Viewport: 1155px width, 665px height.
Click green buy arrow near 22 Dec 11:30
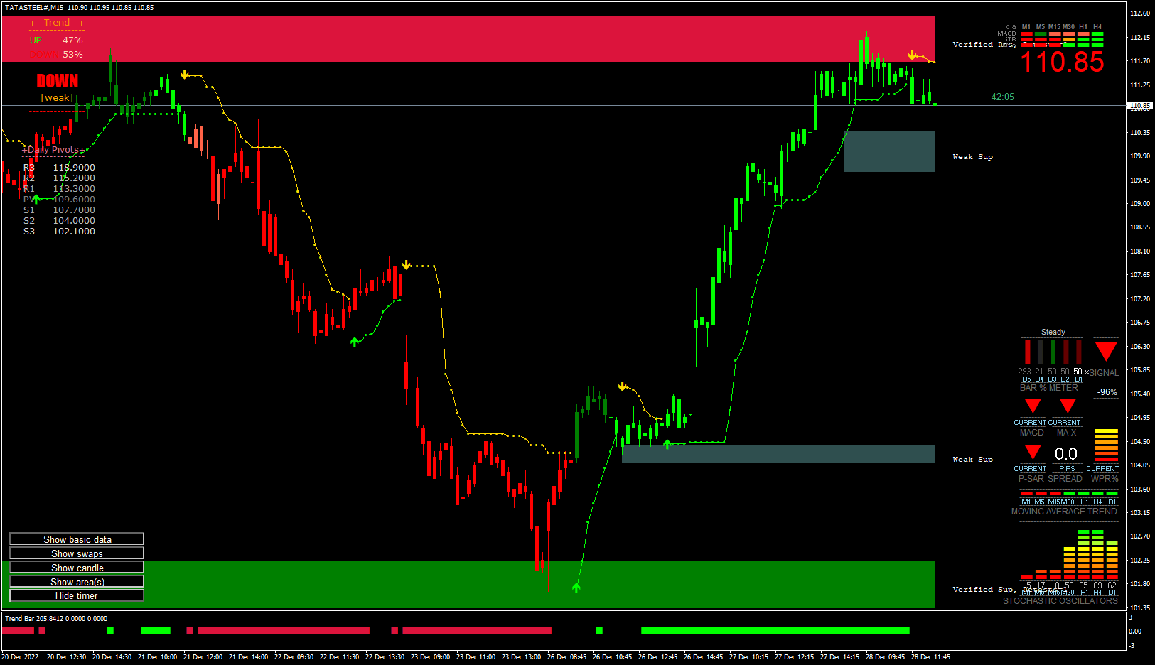pos(355,342)
